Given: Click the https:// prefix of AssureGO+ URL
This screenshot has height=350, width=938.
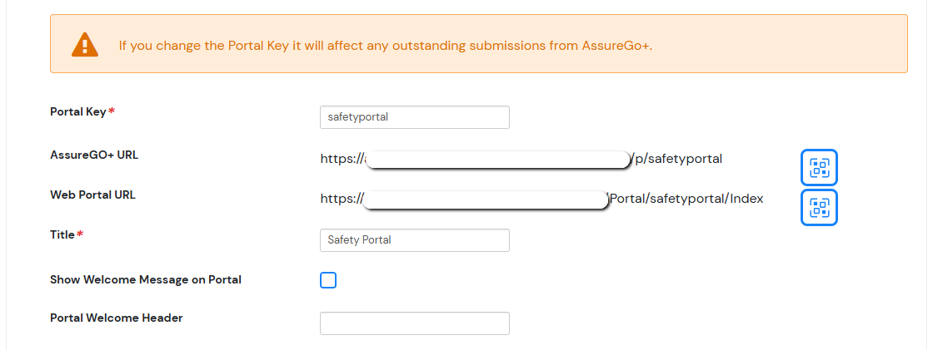Looking at the screenshot, I should pos(341,159).
